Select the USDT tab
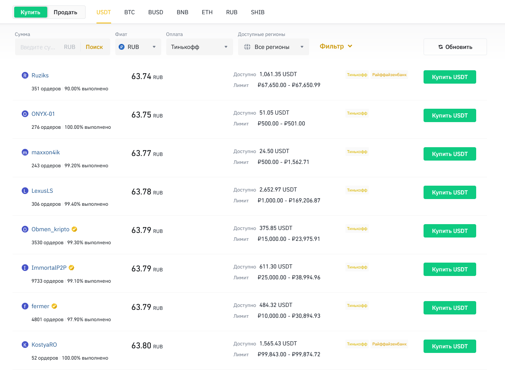 point(104,12)
